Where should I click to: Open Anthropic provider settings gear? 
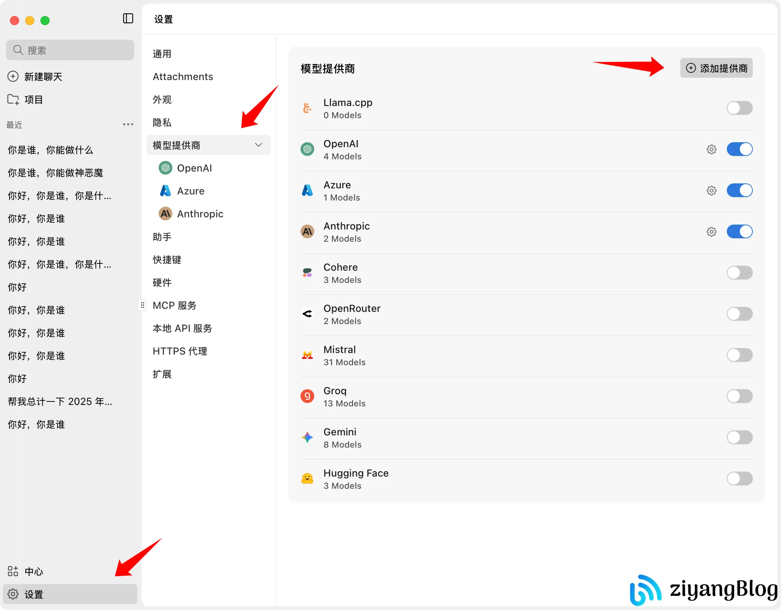[x=712, y=231]
